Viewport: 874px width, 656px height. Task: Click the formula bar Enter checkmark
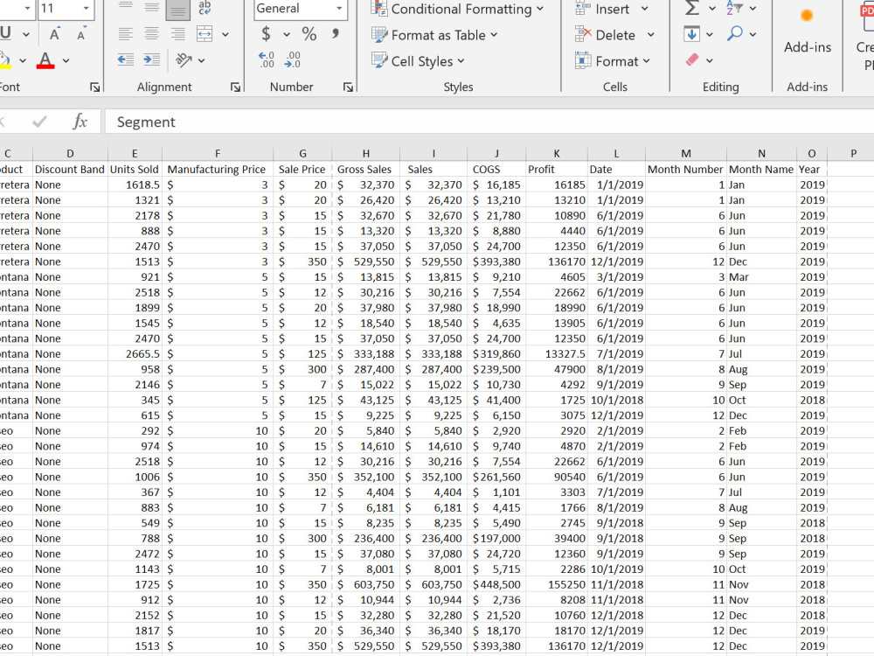pos(39,122)
